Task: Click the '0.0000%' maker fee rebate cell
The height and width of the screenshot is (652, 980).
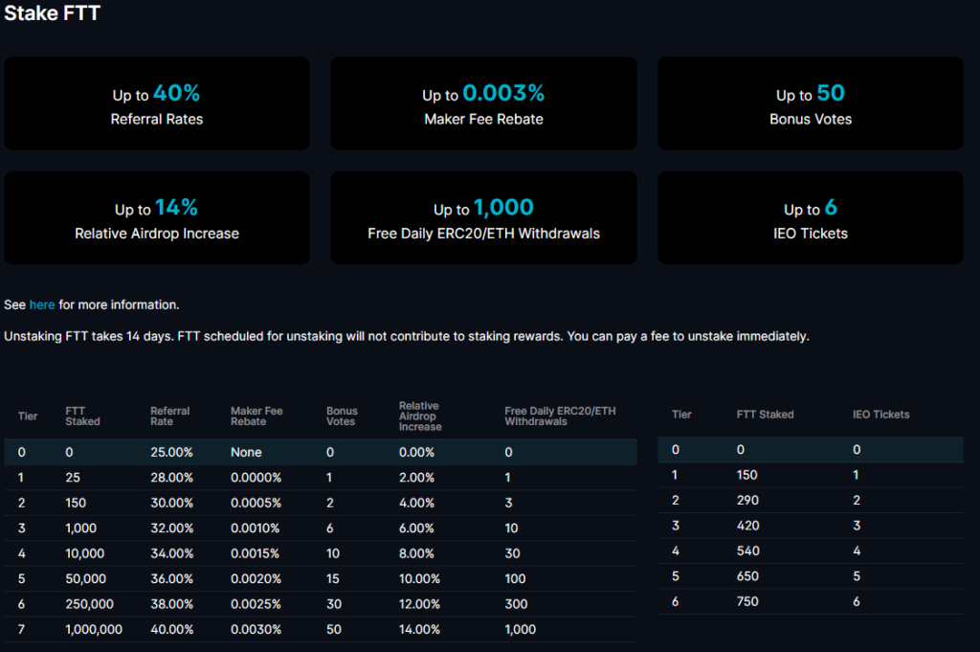Action: [256, 478]
